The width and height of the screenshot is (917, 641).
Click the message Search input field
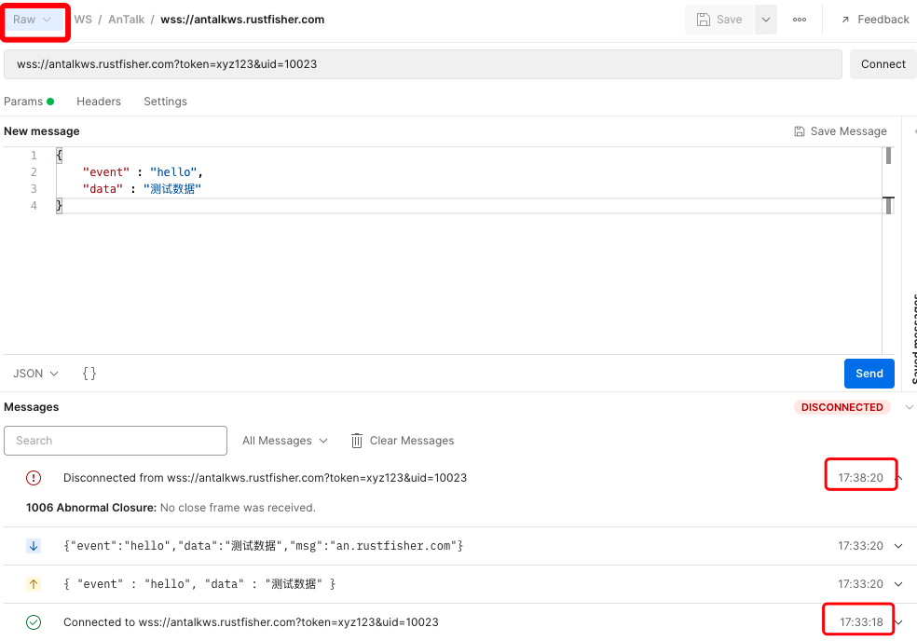(x=116, y=441)
